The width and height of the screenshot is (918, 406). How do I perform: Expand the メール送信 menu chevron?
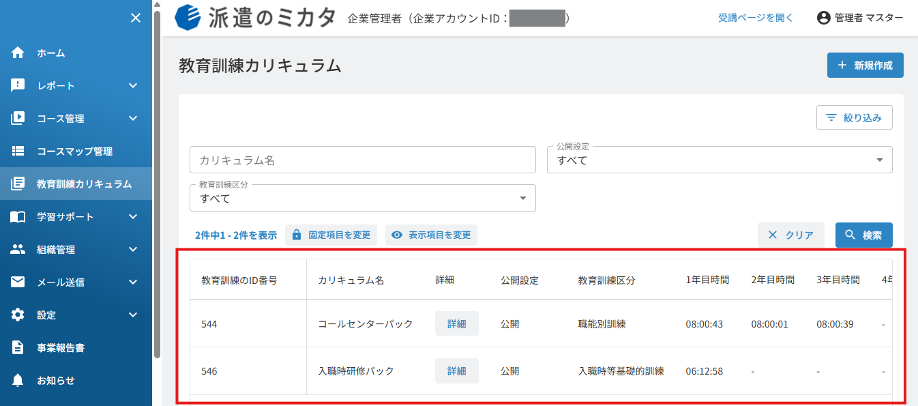click(133, 282)
